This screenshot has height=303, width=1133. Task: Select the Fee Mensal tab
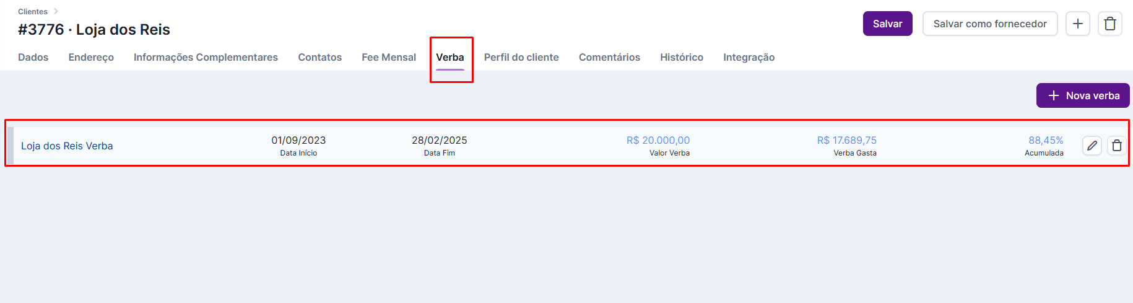[x=389, y=57]
